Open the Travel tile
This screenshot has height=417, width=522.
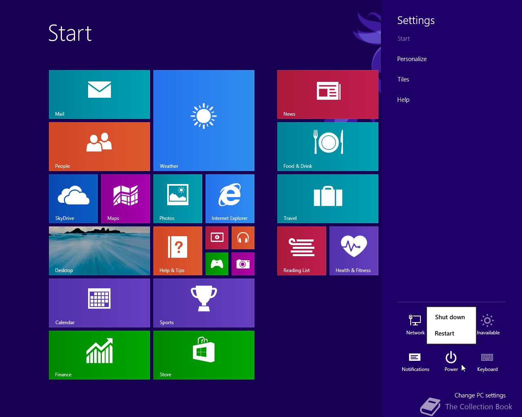(328, 199)
